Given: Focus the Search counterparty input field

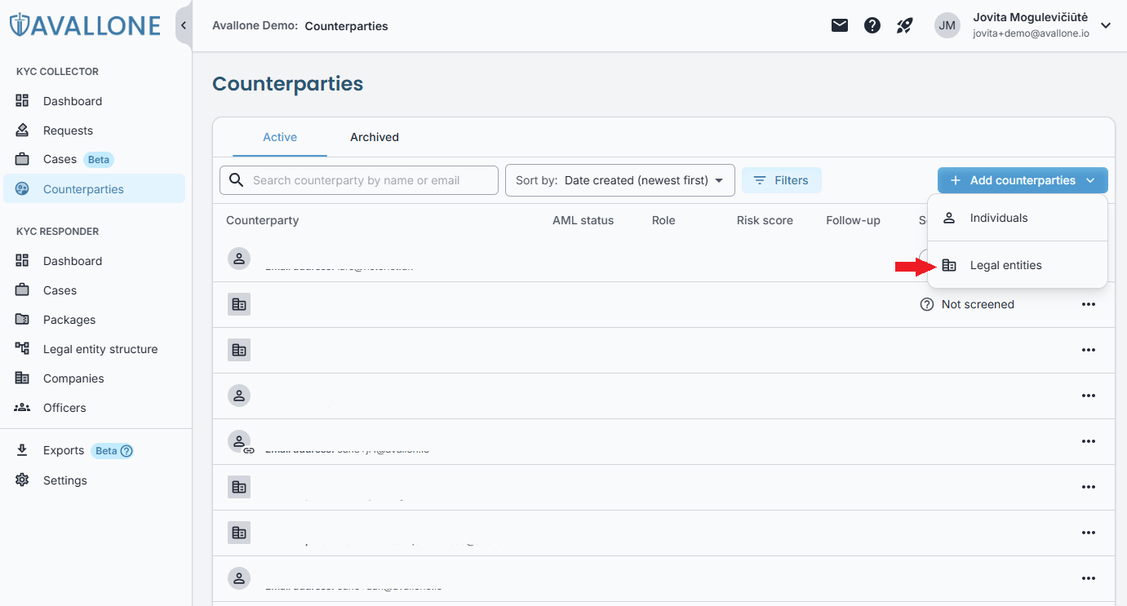Looking at the screenshot, I should [x=359, y=180].
